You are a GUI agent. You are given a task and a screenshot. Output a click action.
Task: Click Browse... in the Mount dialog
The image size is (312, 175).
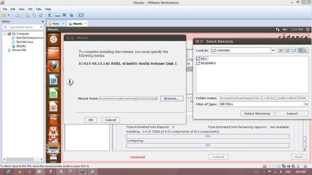172,98
